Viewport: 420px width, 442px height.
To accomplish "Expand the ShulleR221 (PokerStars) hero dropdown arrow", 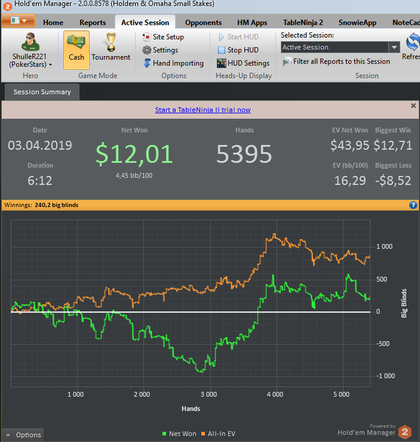I will tap(51, 64).
